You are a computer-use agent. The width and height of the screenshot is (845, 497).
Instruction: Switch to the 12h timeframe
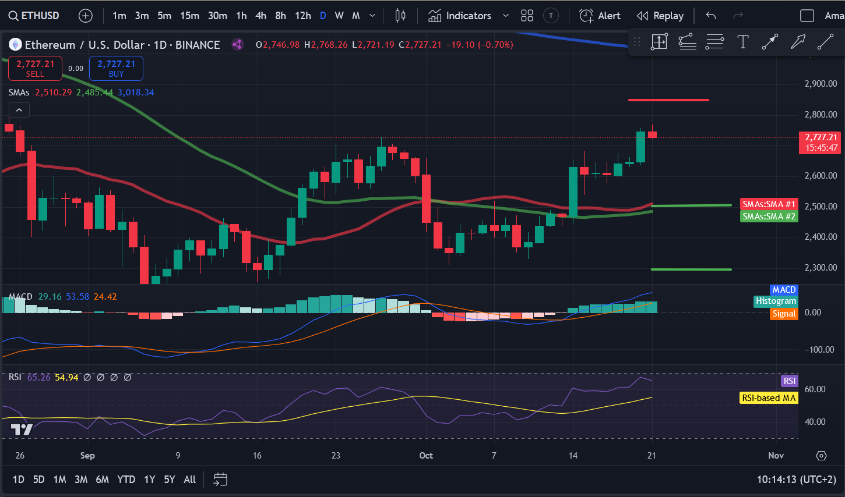(x=303, y=16)
